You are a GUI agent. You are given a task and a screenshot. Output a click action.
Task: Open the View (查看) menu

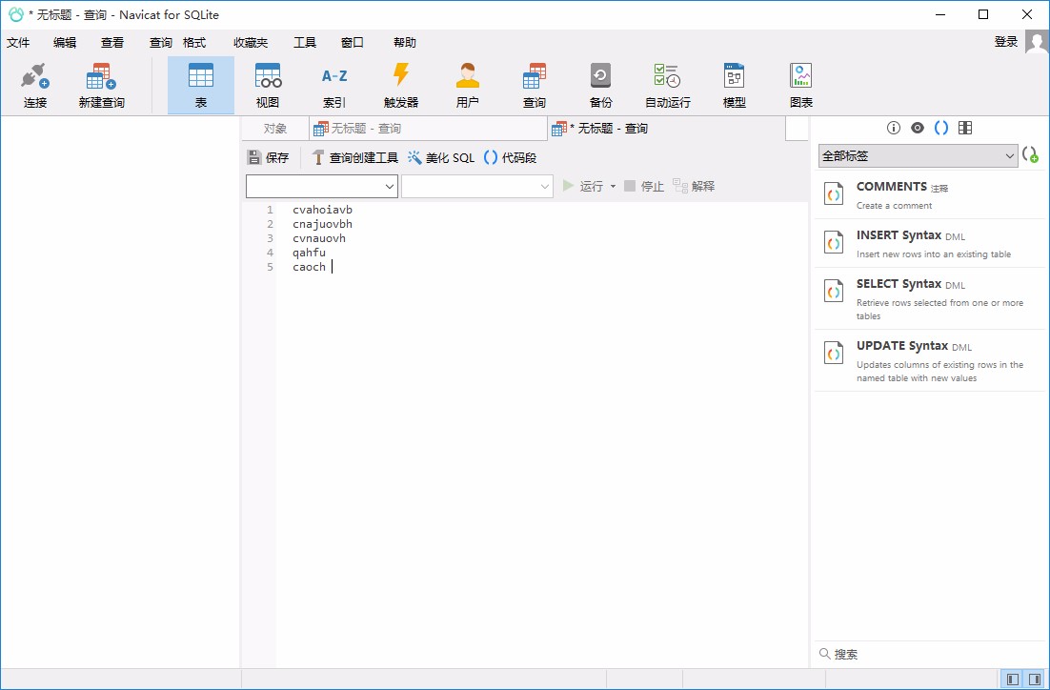click(x=112, y=43)
